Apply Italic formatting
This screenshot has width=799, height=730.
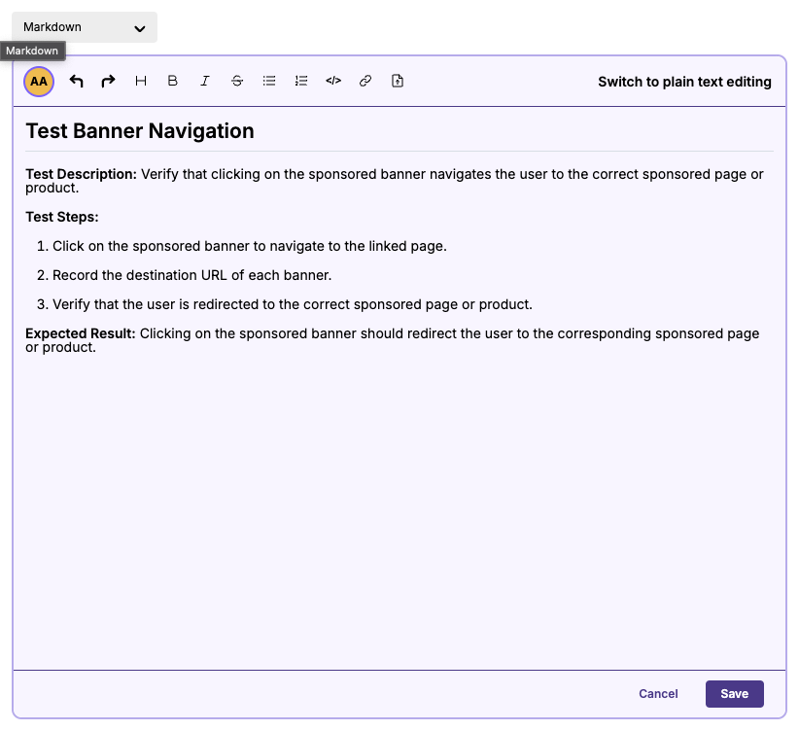pyautogui.click(x=204, y=81)
